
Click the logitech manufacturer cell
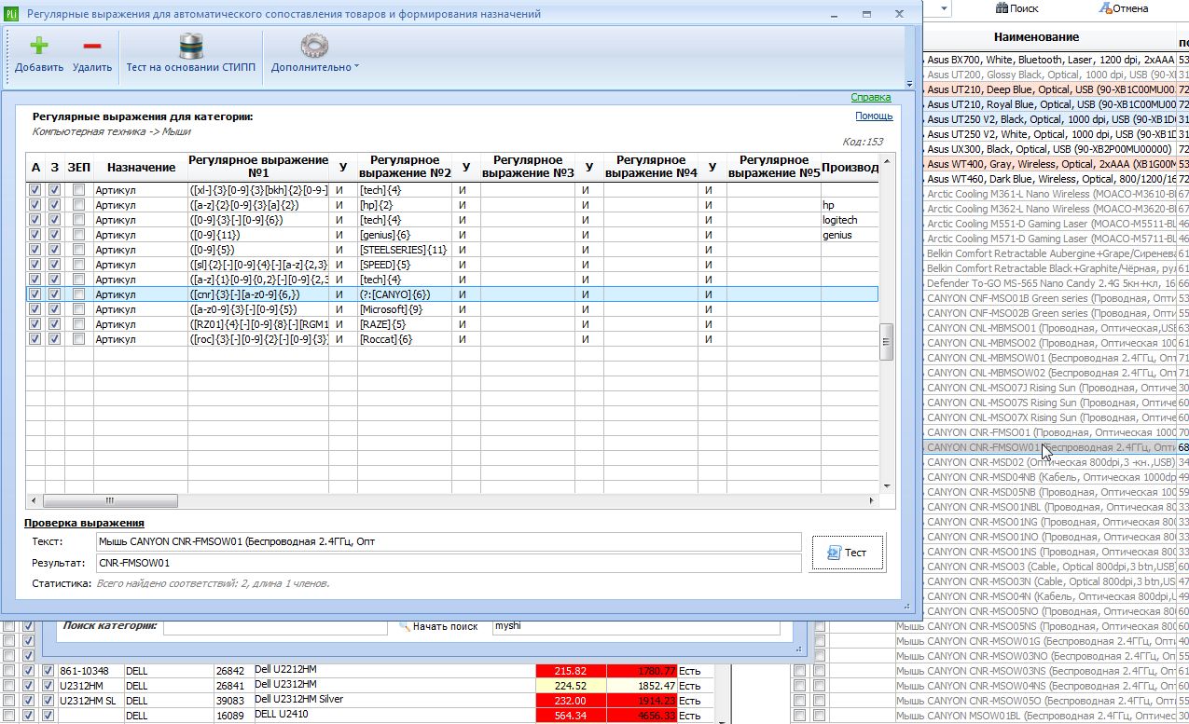tap(850, 220)
